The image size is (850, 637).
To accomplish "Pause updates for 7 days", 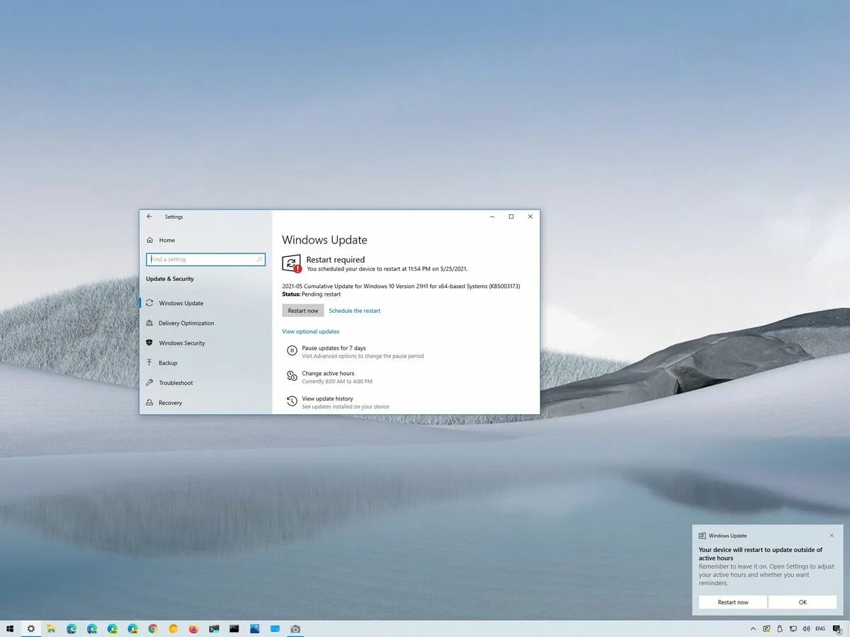I will 331,348.
